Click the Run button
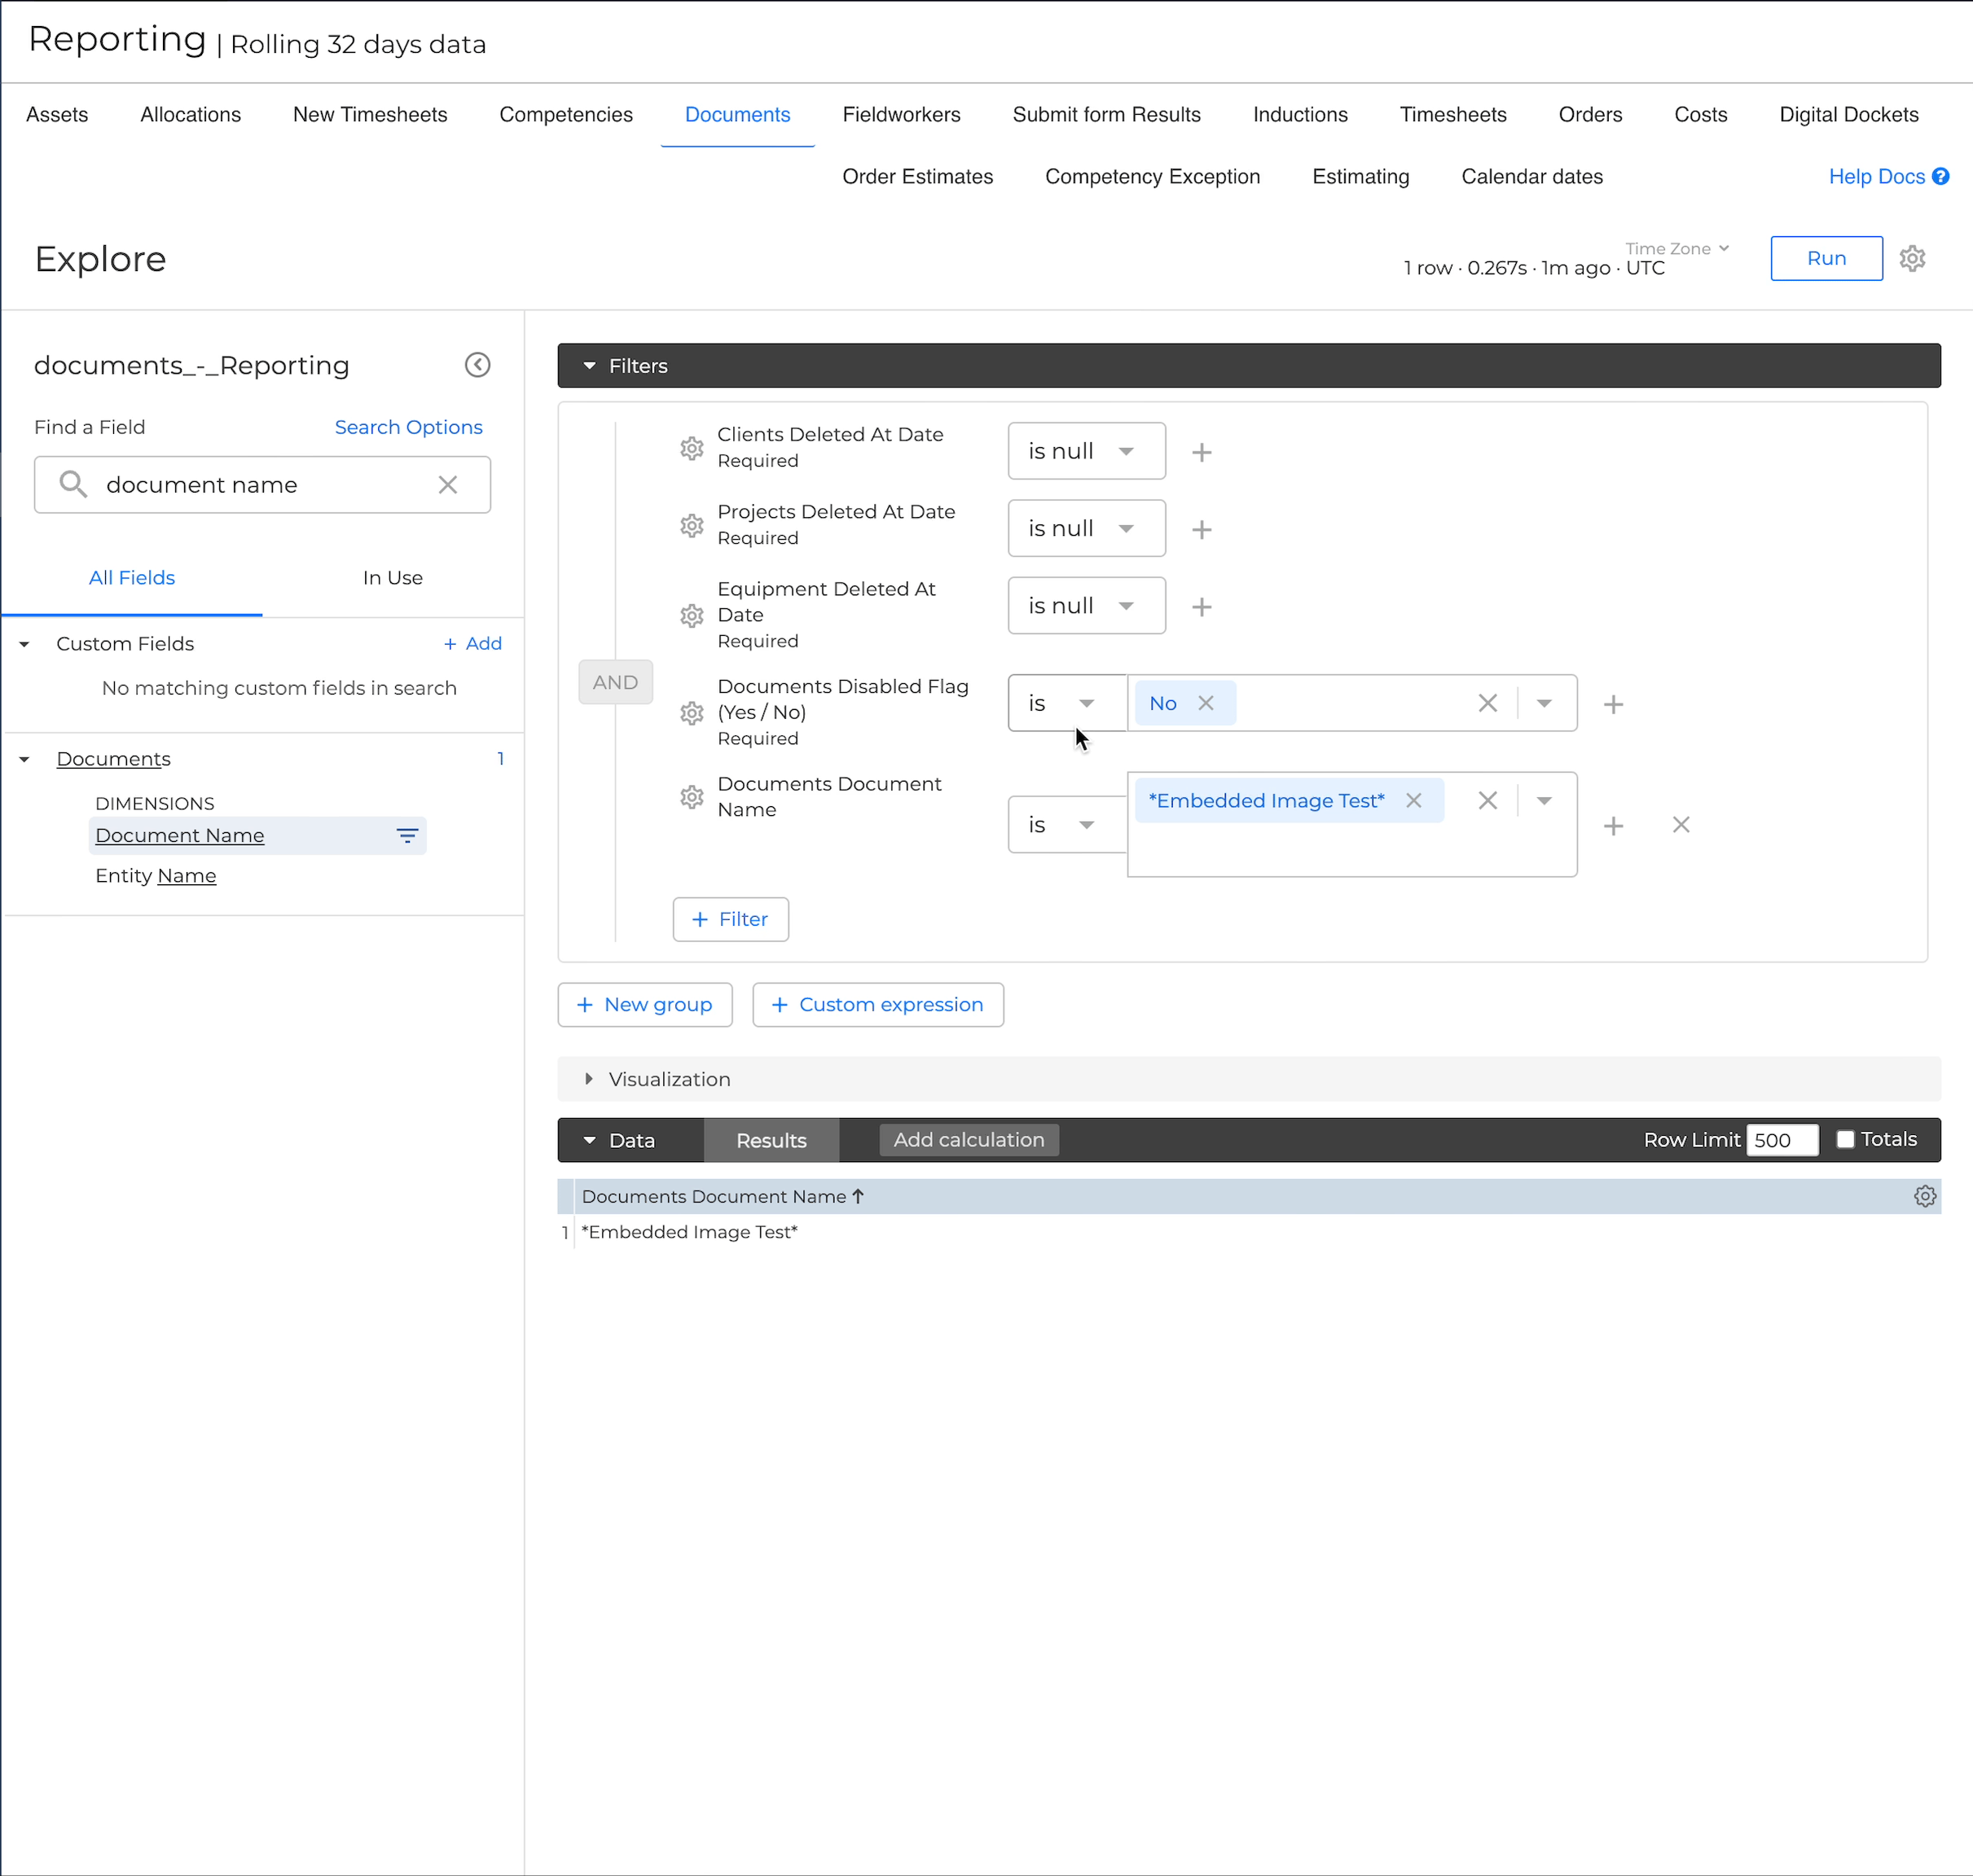The width and height of the screenshot is (1973, 1876). tap(1826, 258)
